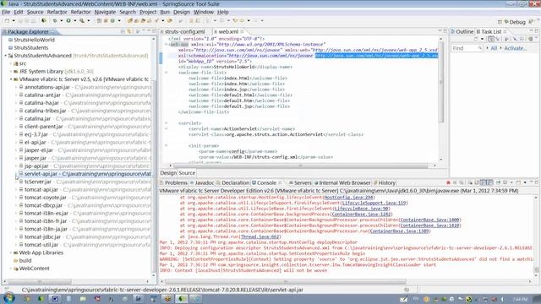The width and height of the screenshot is (541, 304).
Task: Click the Windows Start button
Action: (9, 298)
